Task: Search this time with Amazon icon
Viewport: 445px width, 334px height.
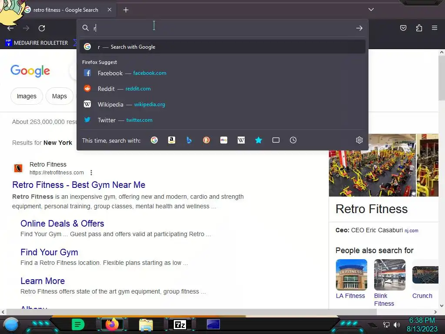Action: coord(171,140)
